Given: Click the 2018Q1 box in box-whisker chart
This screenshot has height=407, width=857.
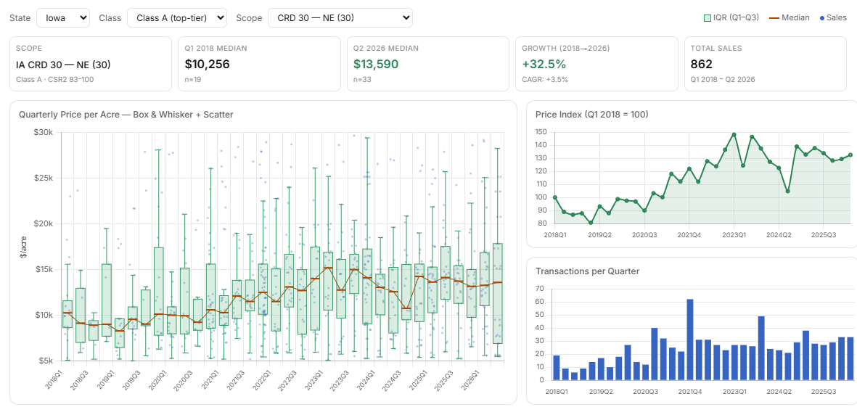Looking at the screenshot, I should coord(67,314).
